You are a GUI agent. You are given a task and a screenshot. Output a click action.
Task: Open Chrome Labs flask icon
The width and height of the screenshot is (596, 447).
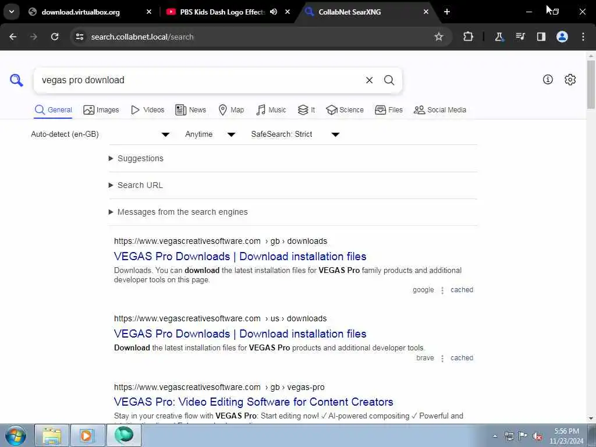coord(499,37)
